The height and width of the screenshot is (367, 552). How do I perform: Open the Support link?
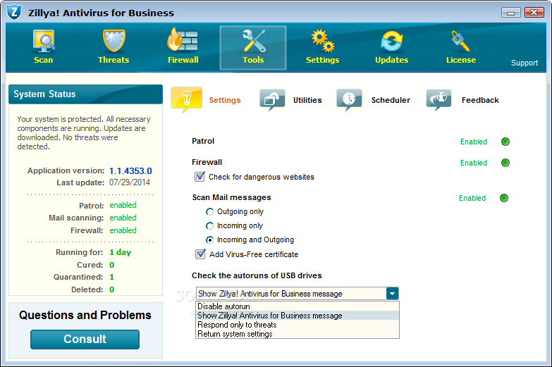525,63
